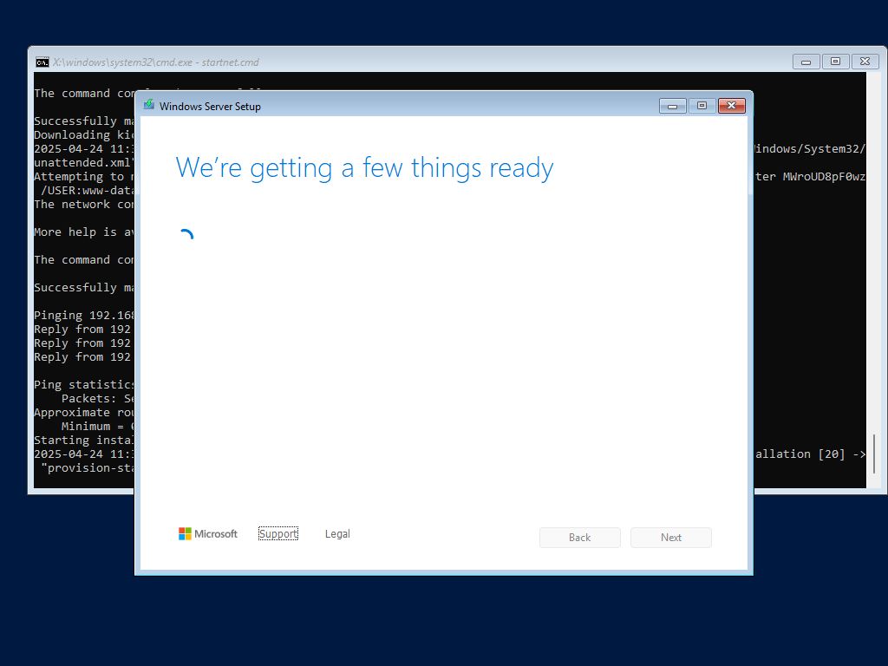Click the 'The network' line in cmd window

(84, 205)
